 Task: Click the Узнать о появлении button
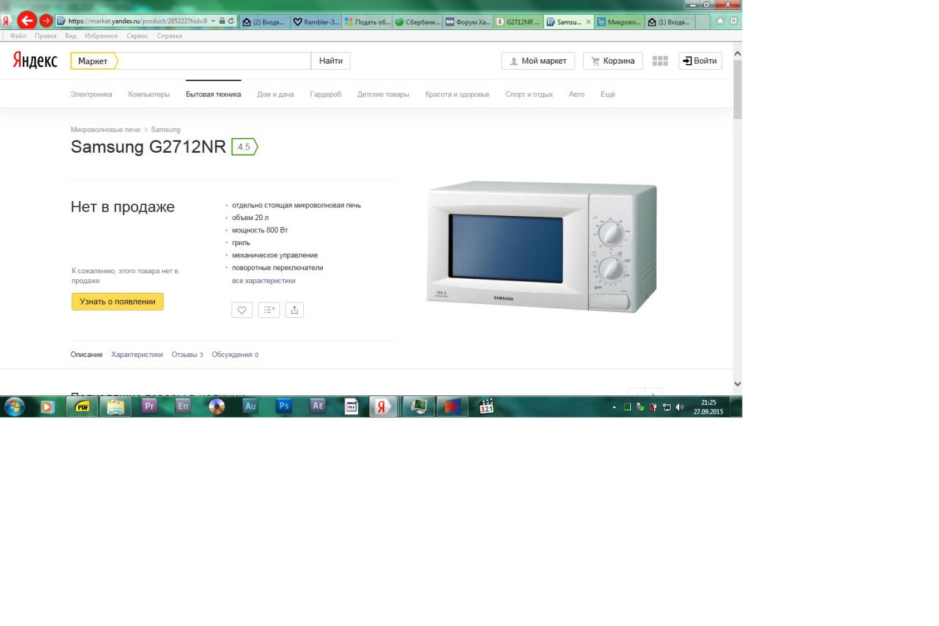117,301
